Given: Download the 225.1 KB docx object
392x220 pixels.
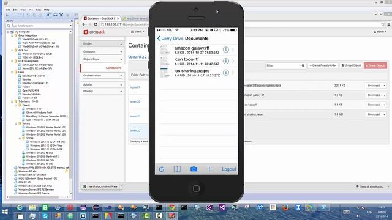Looking at the screenshot, I should pyautogui.click(x=374, y=86).
